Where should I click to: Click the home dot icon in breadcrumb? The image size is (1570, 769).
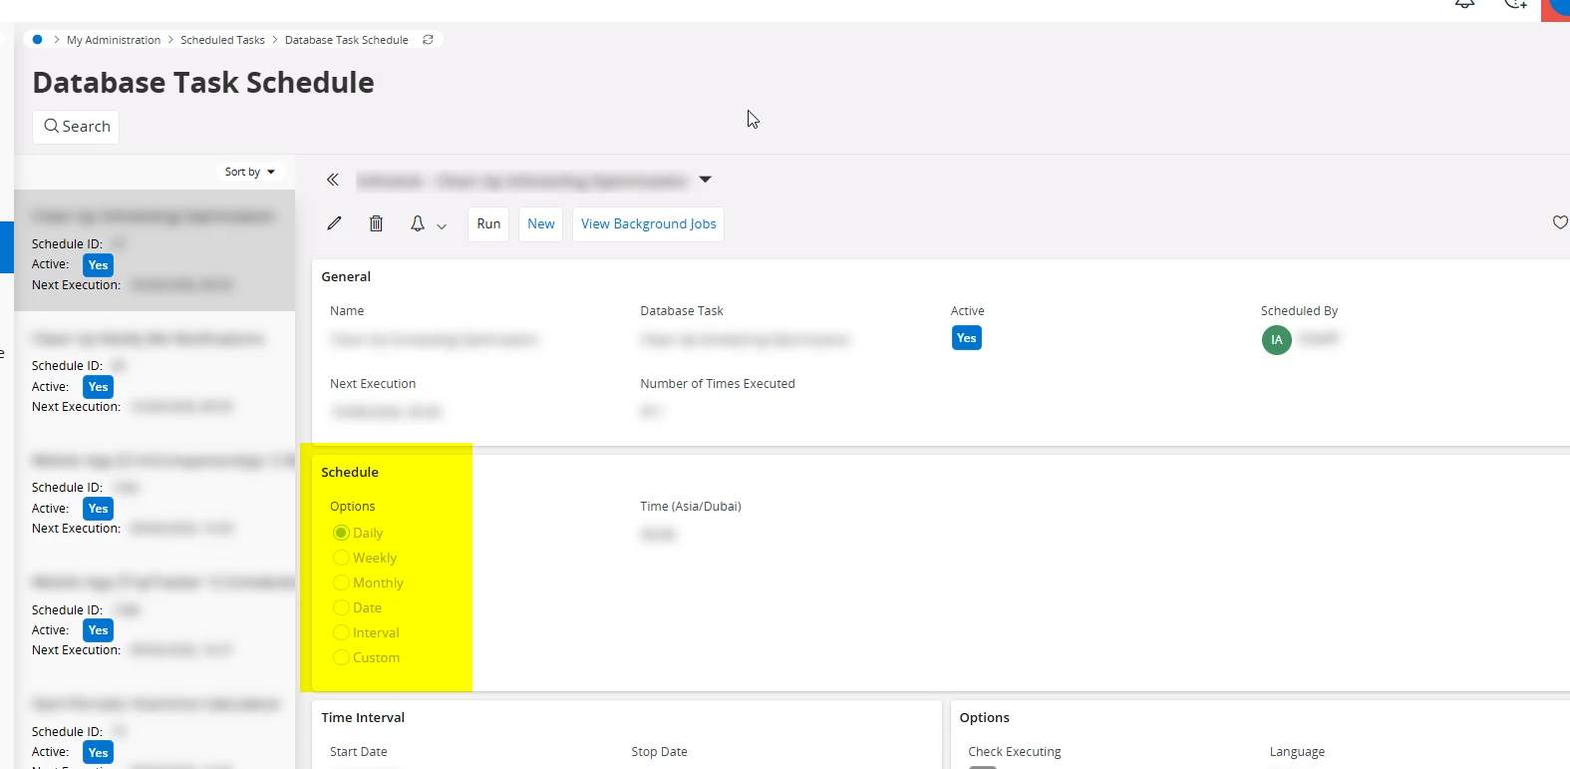click(x=37, y=40)
